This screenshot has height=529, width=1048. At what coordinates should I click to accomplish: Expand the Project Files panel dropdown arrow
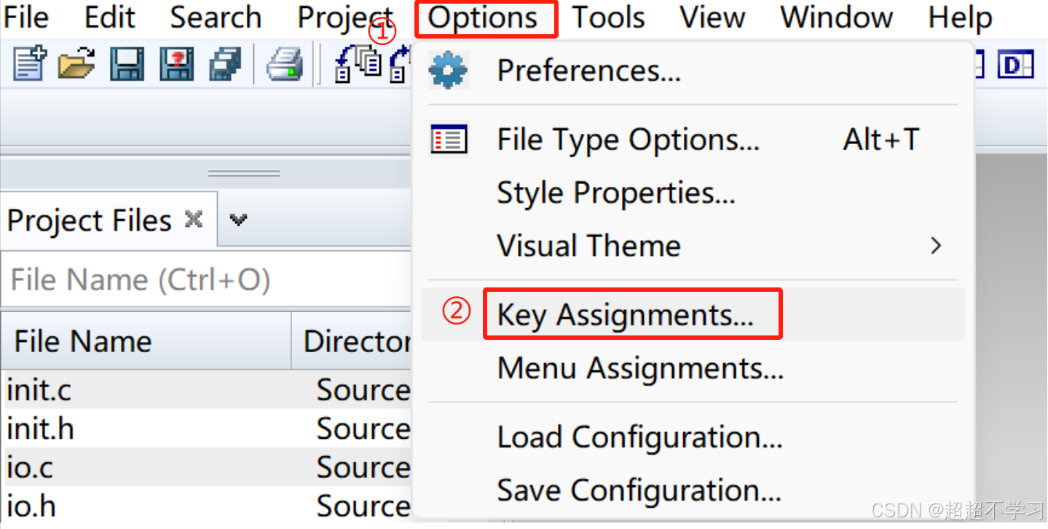pyautogui.click(x=238, y=220)
